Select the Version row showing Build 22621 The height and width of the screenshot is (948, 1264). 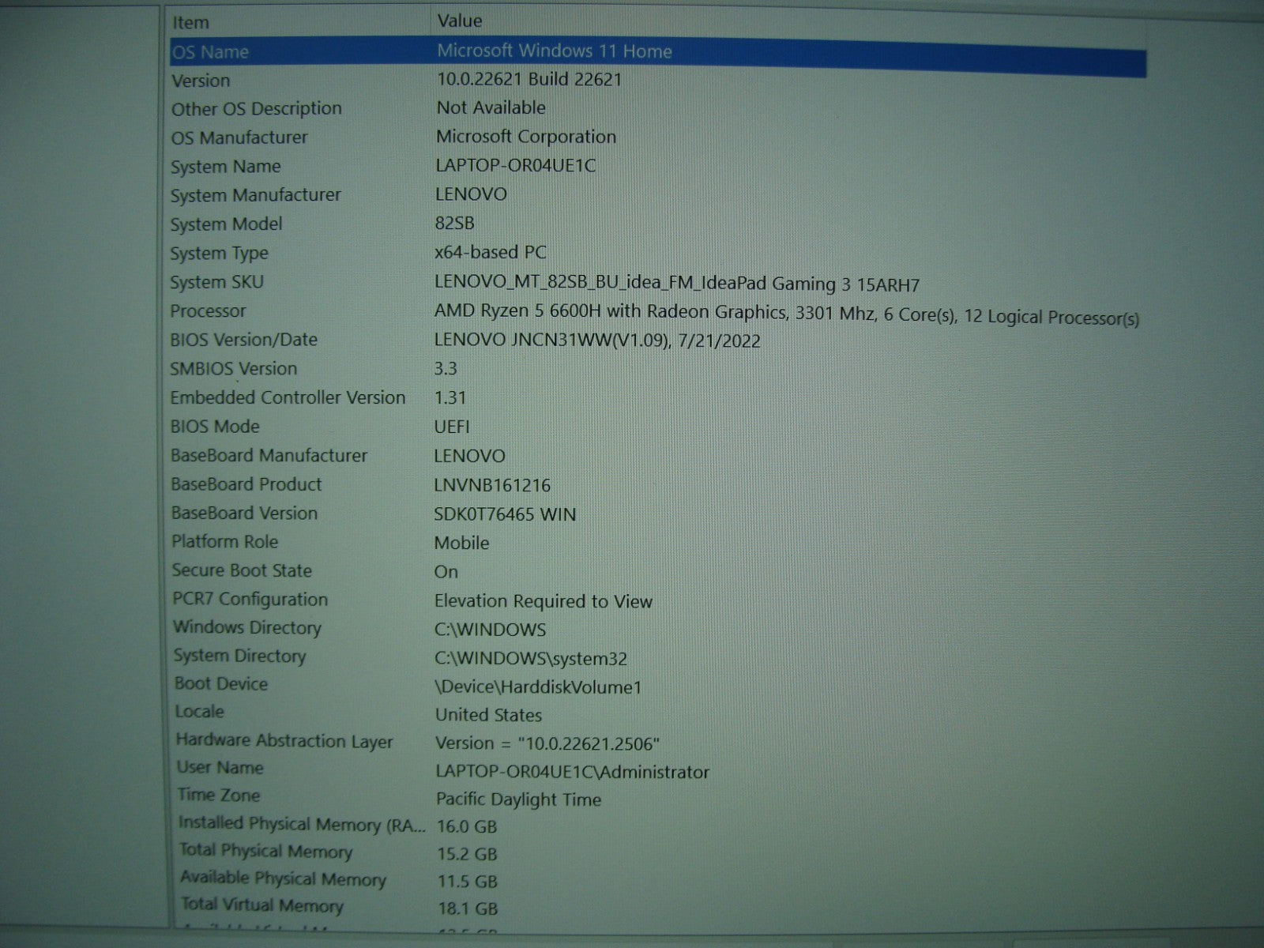(201, 81)
